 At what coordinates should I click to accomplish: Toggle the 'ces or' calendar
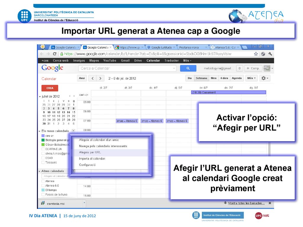43,136
